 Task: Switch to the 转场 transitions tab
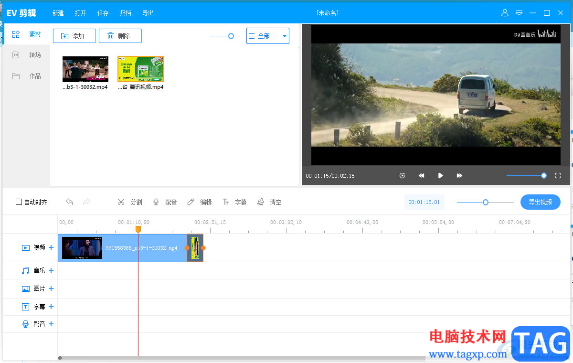tap(26, 55)
